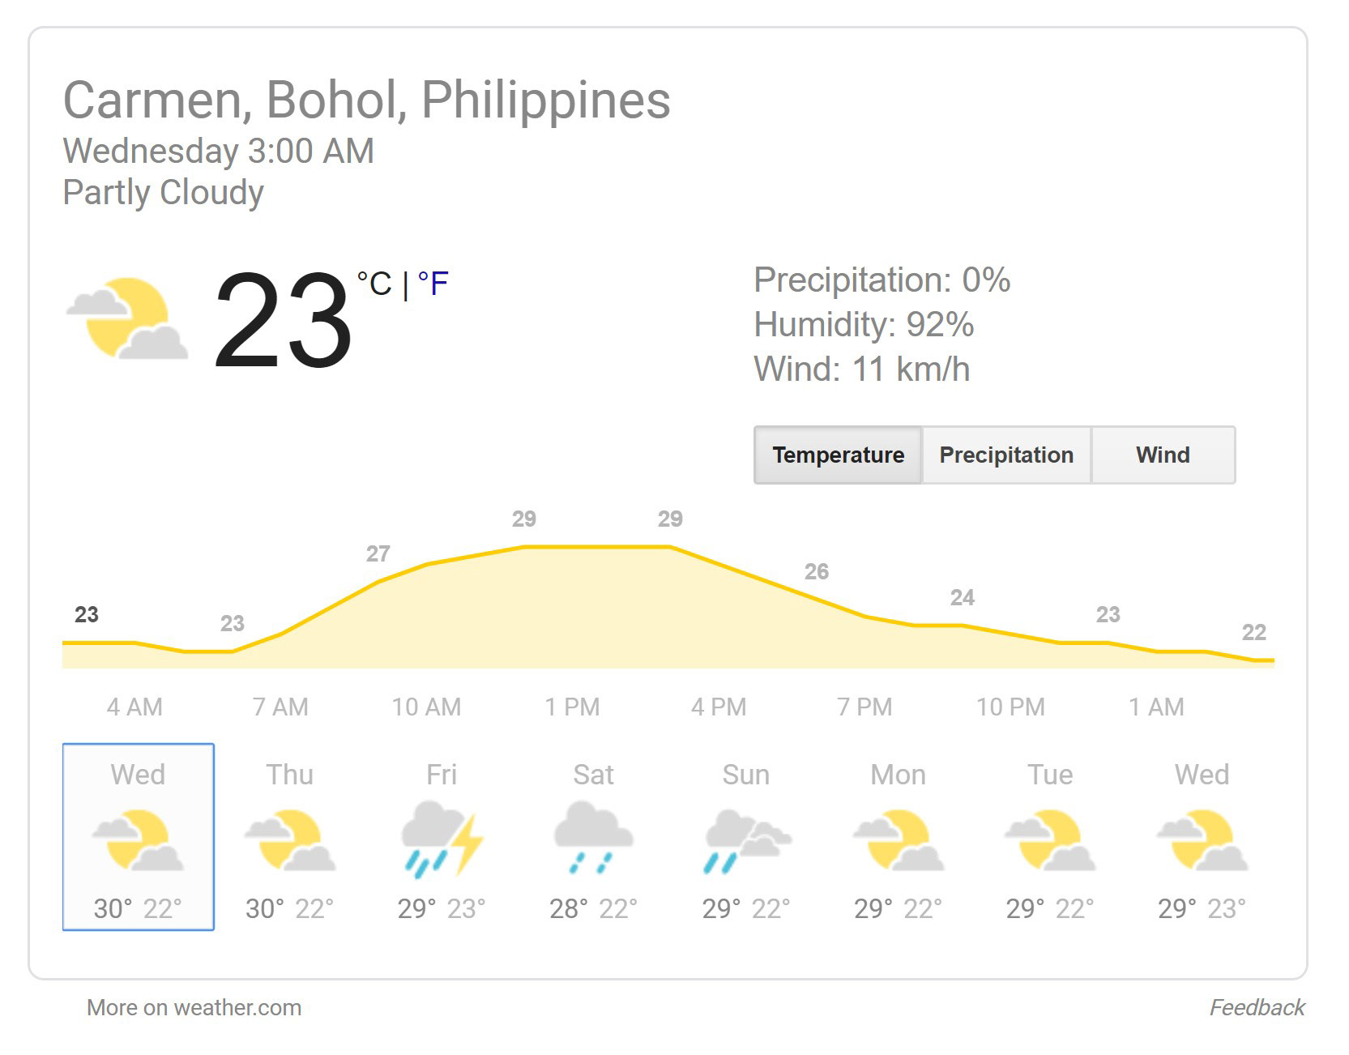Select the 10 AM time marker
Image resolution: width=1349 pixels, height=1055 pixels.
click(426, 707)
